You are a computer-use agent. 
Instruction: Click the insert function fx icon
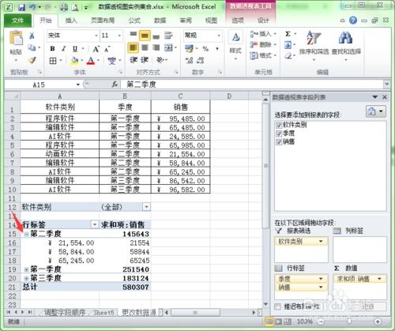click(x=115, y=85)
